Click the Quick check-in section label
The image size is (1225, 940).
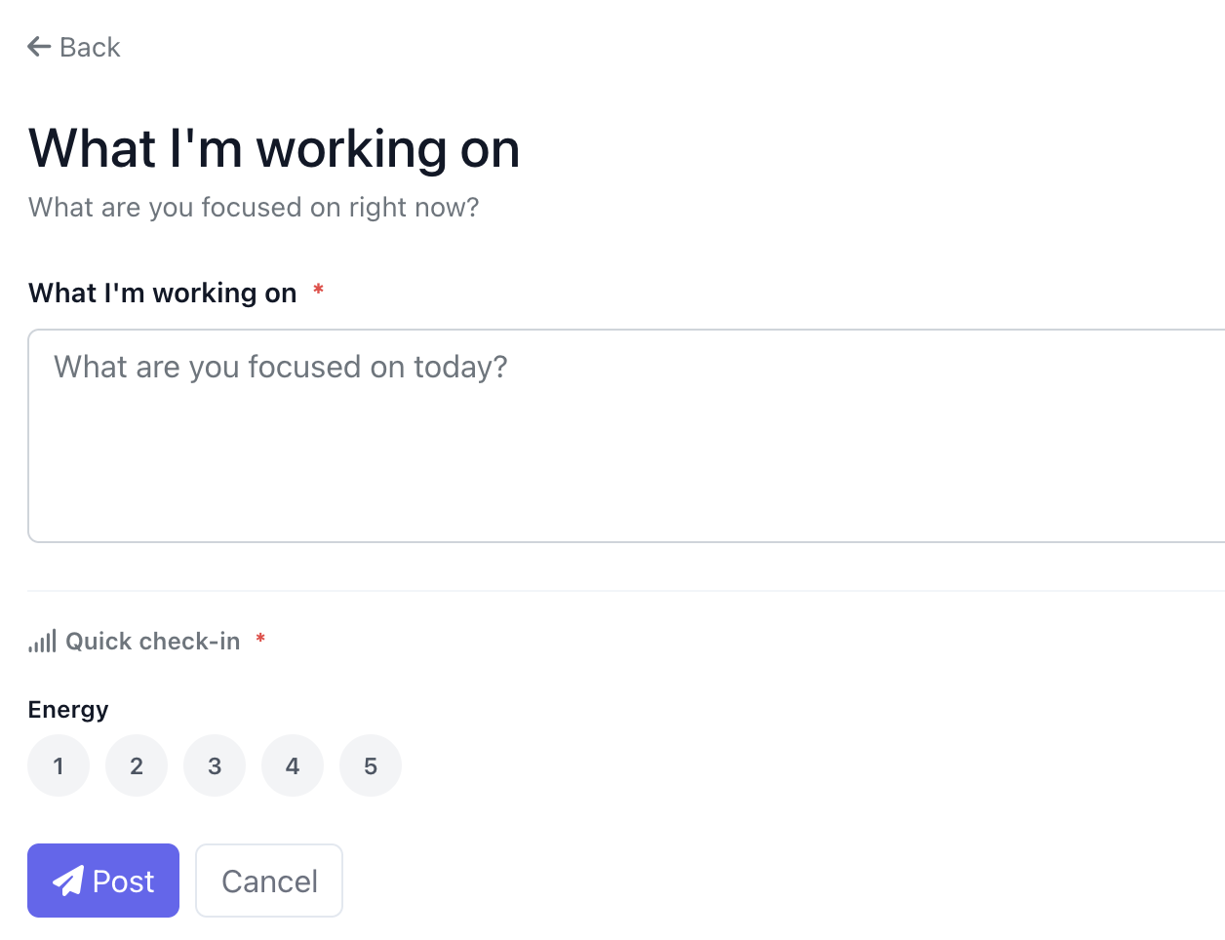152,641
